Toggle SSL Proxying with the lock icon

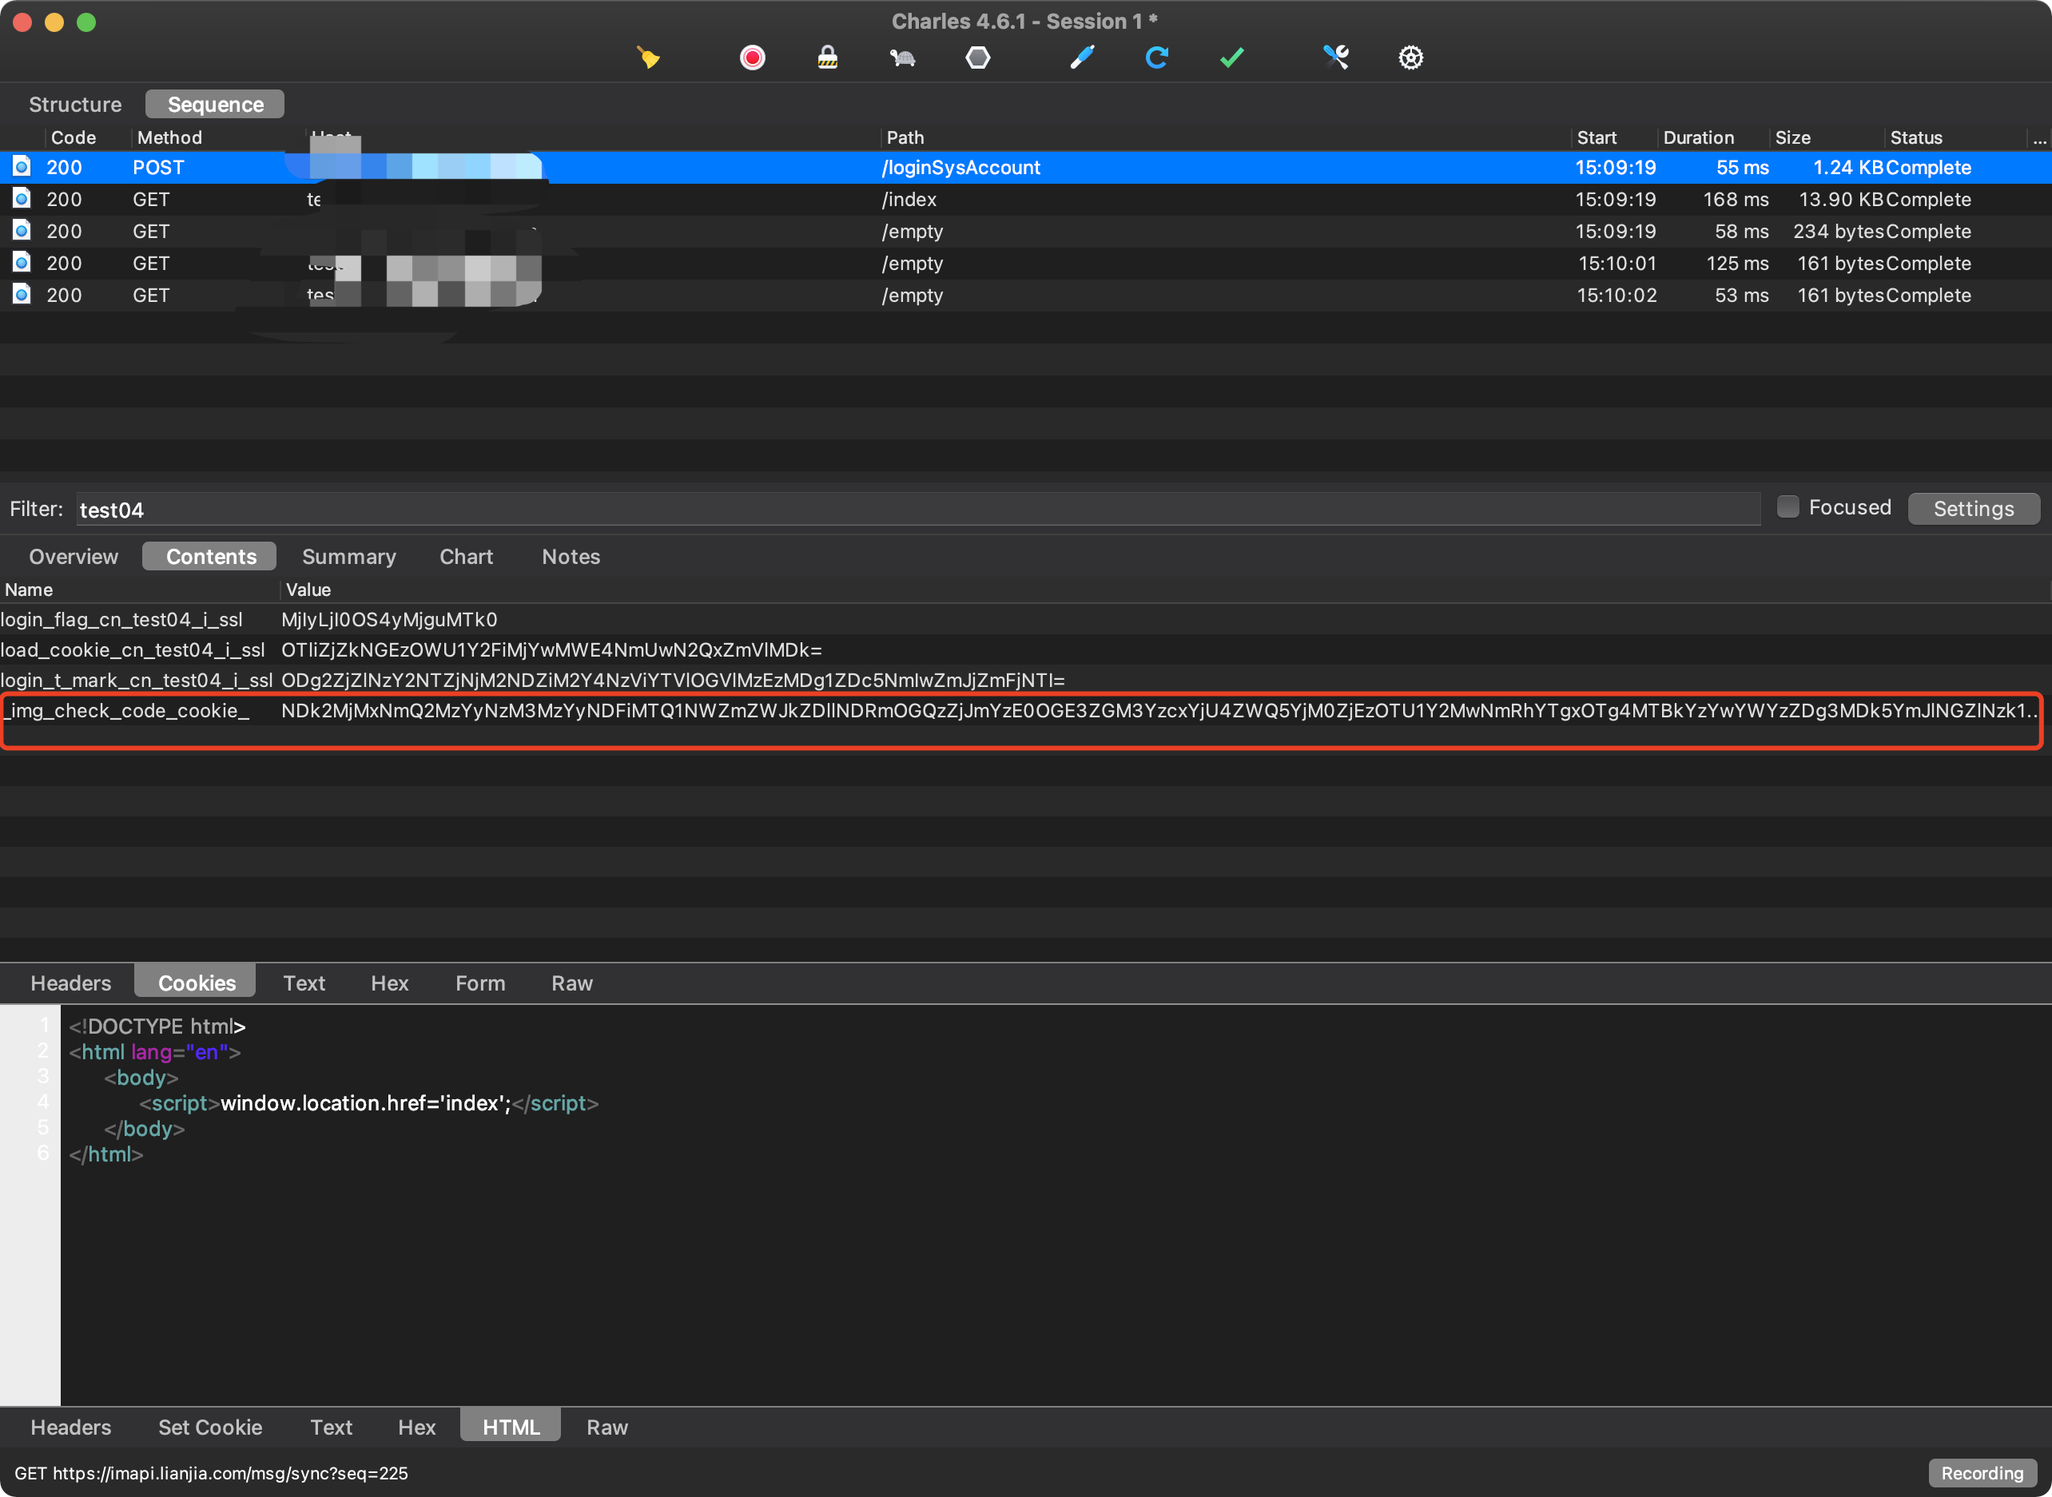point(826,57)
